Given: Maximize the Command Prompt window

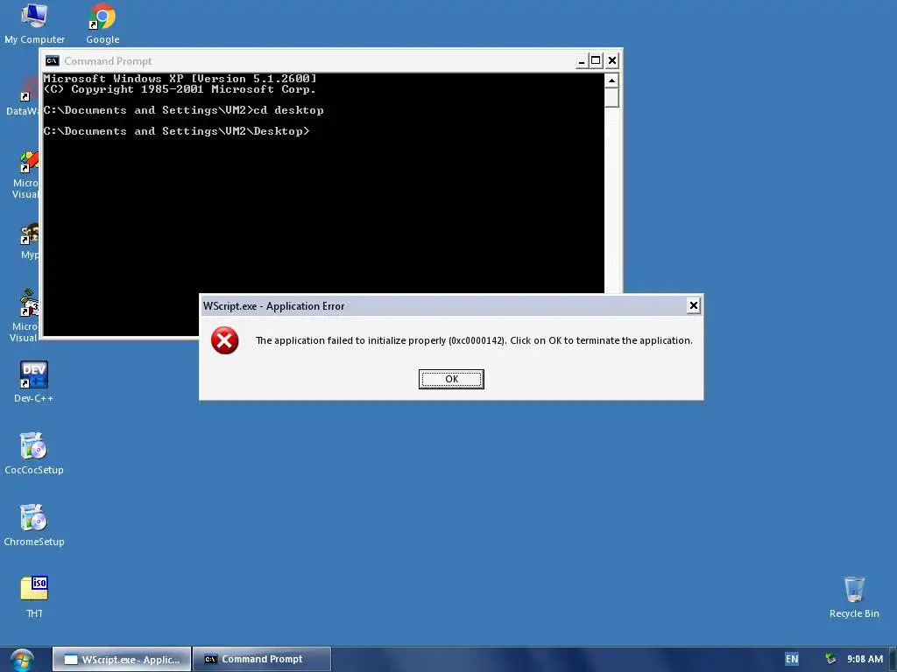Looking at the screenshot, I should tap(596, 60).
